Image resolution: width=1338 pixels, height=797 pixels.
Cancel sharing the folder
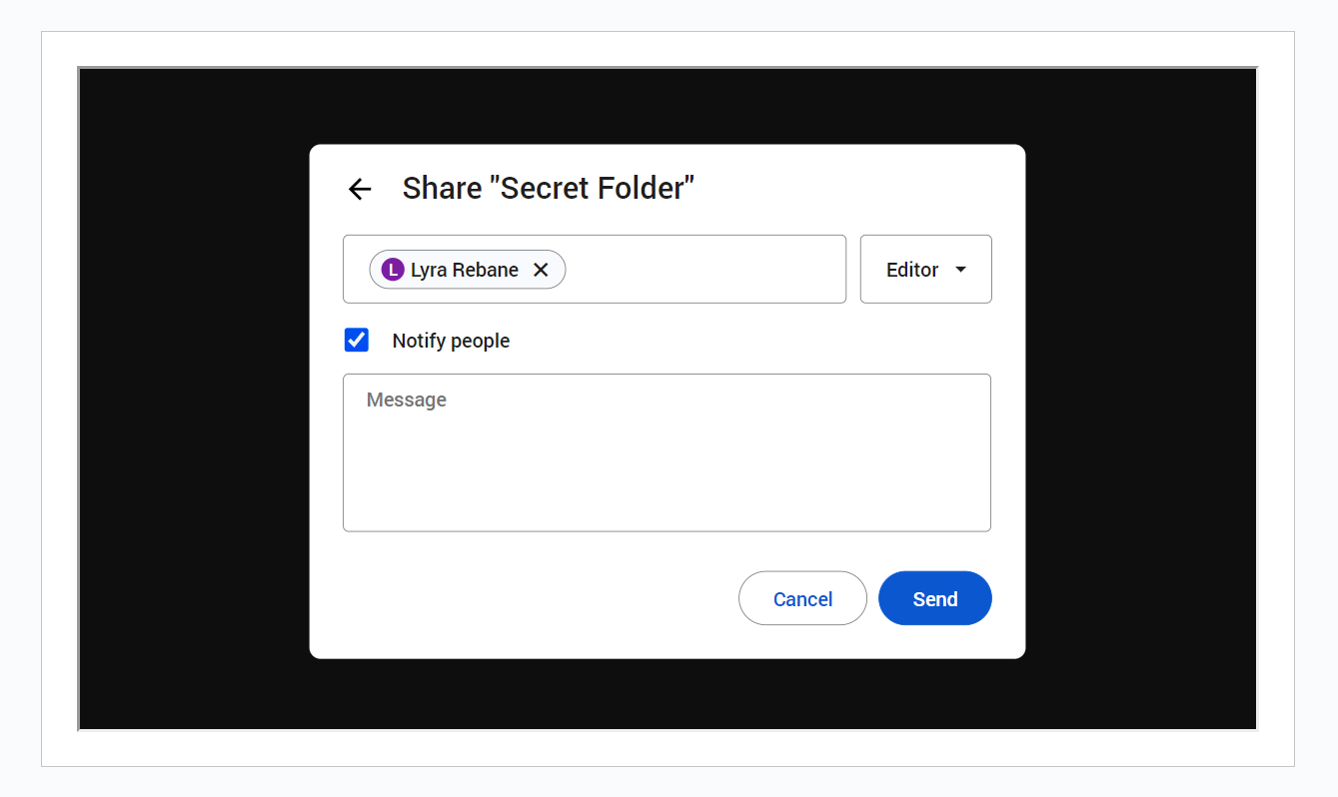pos(802,598)
